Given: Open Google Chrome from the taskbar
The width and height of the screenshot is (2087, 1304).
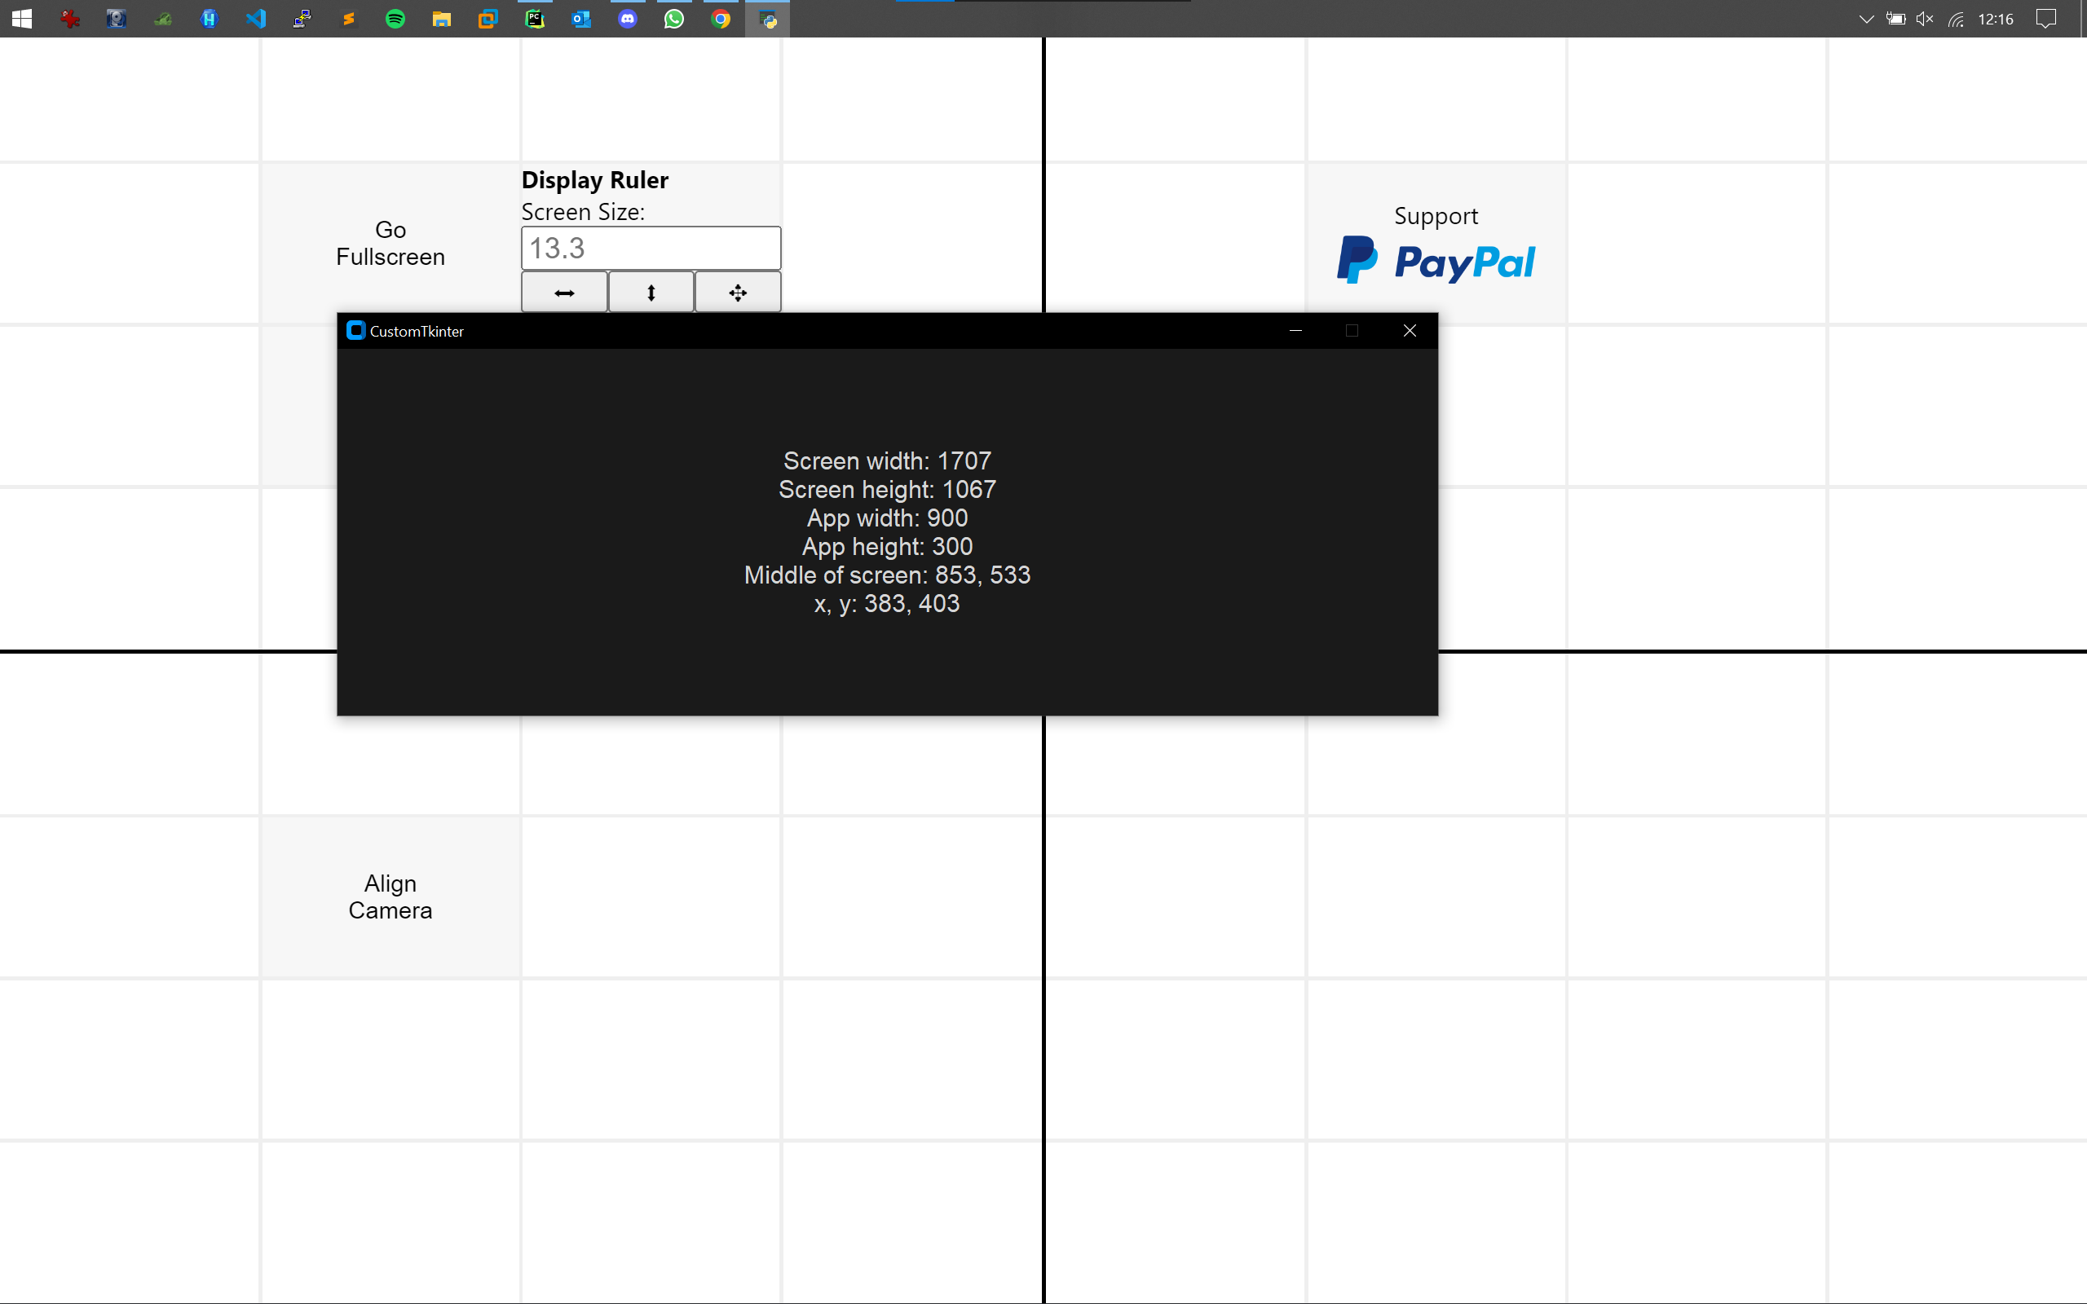Looking at the screenshot, I should 721,18.
